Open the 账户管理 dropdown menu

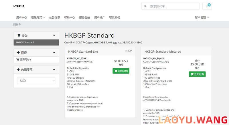coord(202,17)
